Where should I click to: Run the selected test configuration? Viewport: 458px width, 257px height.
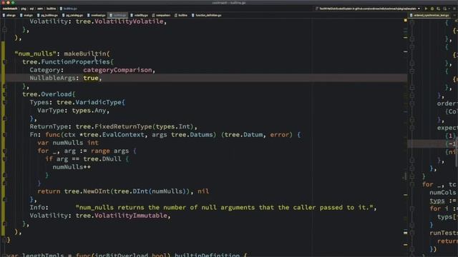tap(427, 9)
